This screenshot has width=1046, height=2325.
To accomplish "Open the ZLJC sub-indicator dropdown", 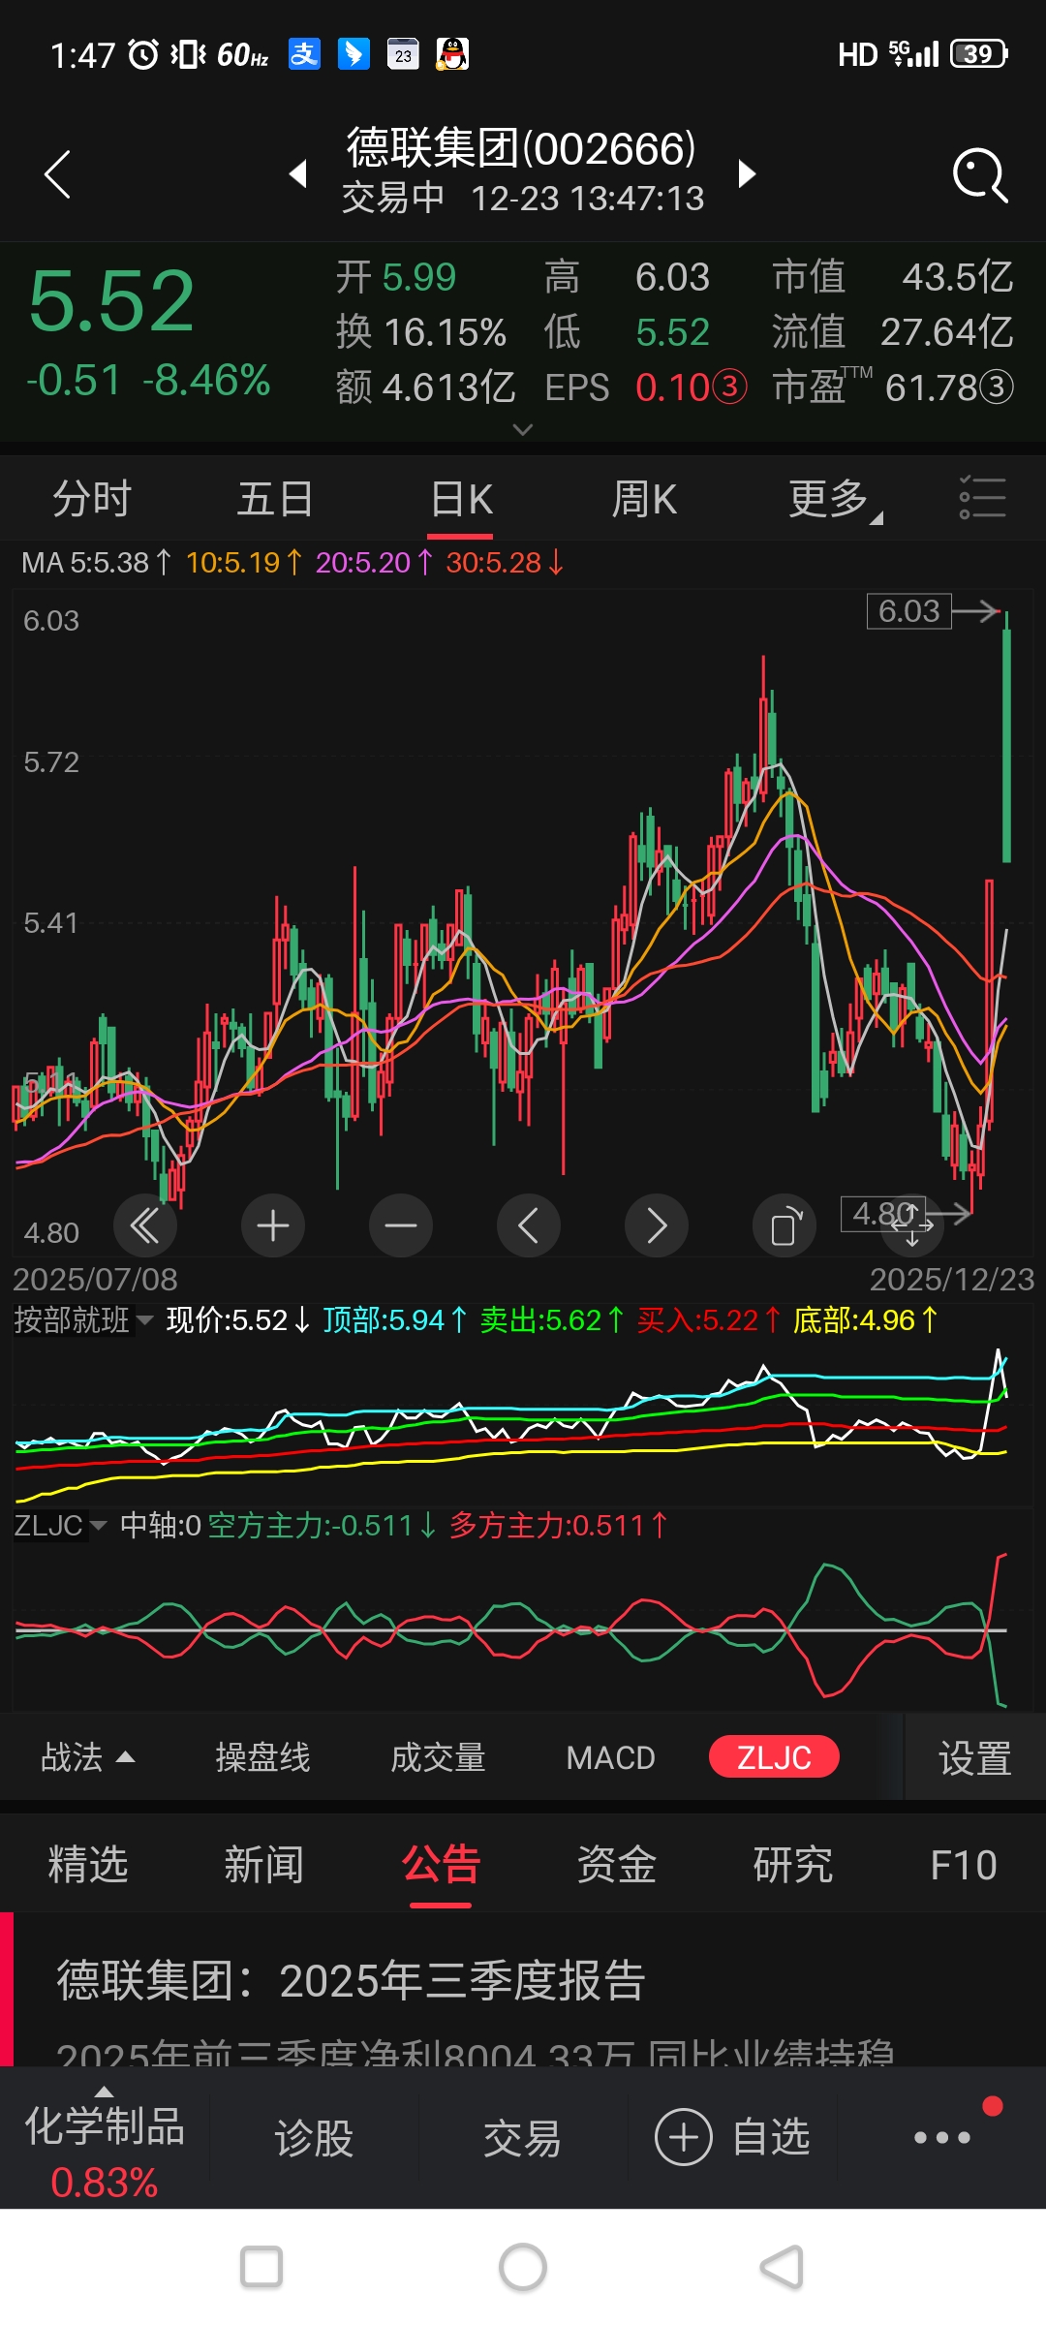I will coord(60,1526).
